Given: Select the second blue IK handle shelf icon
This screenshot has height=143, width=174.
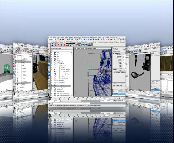Looking at the screenshot, I should [55, 45].
